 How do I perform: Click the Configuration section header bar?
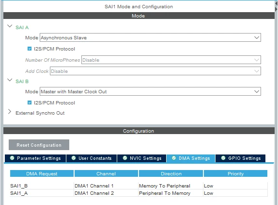coord(139,131)
